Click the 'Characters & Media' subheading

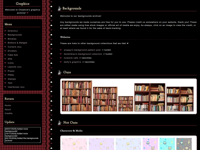(x=71, y=131)
